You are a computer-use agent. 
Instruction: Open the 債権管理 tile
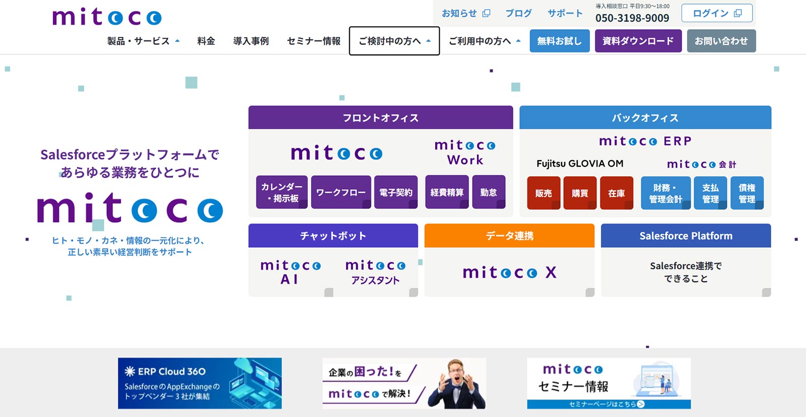747,193
